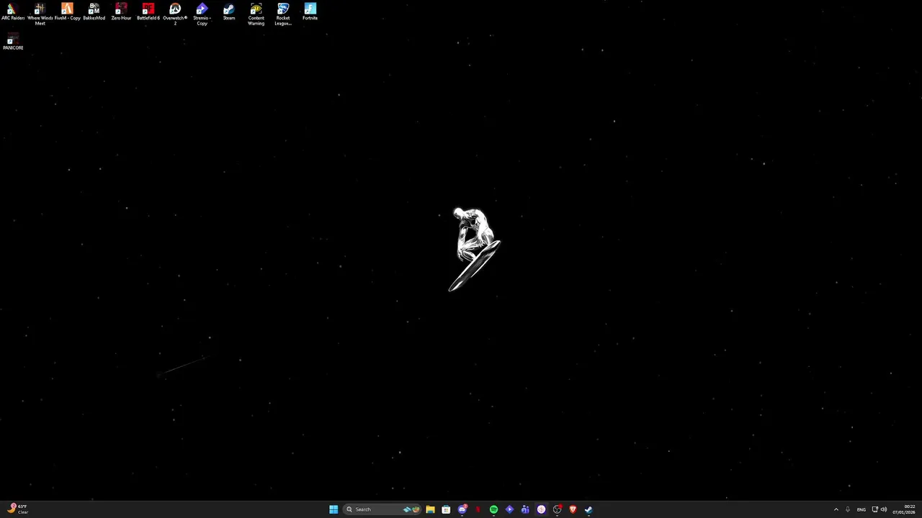The height and width of the screenshot is (518, 922).
Task: Click the Steam desktop shortcut
Action: click(229, 12)
